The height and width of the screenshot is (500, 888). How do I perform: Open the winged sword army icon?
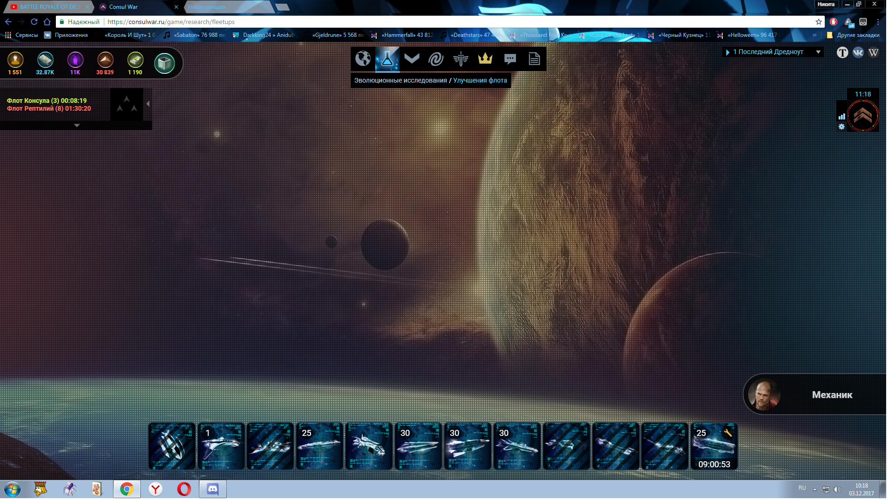461,59
